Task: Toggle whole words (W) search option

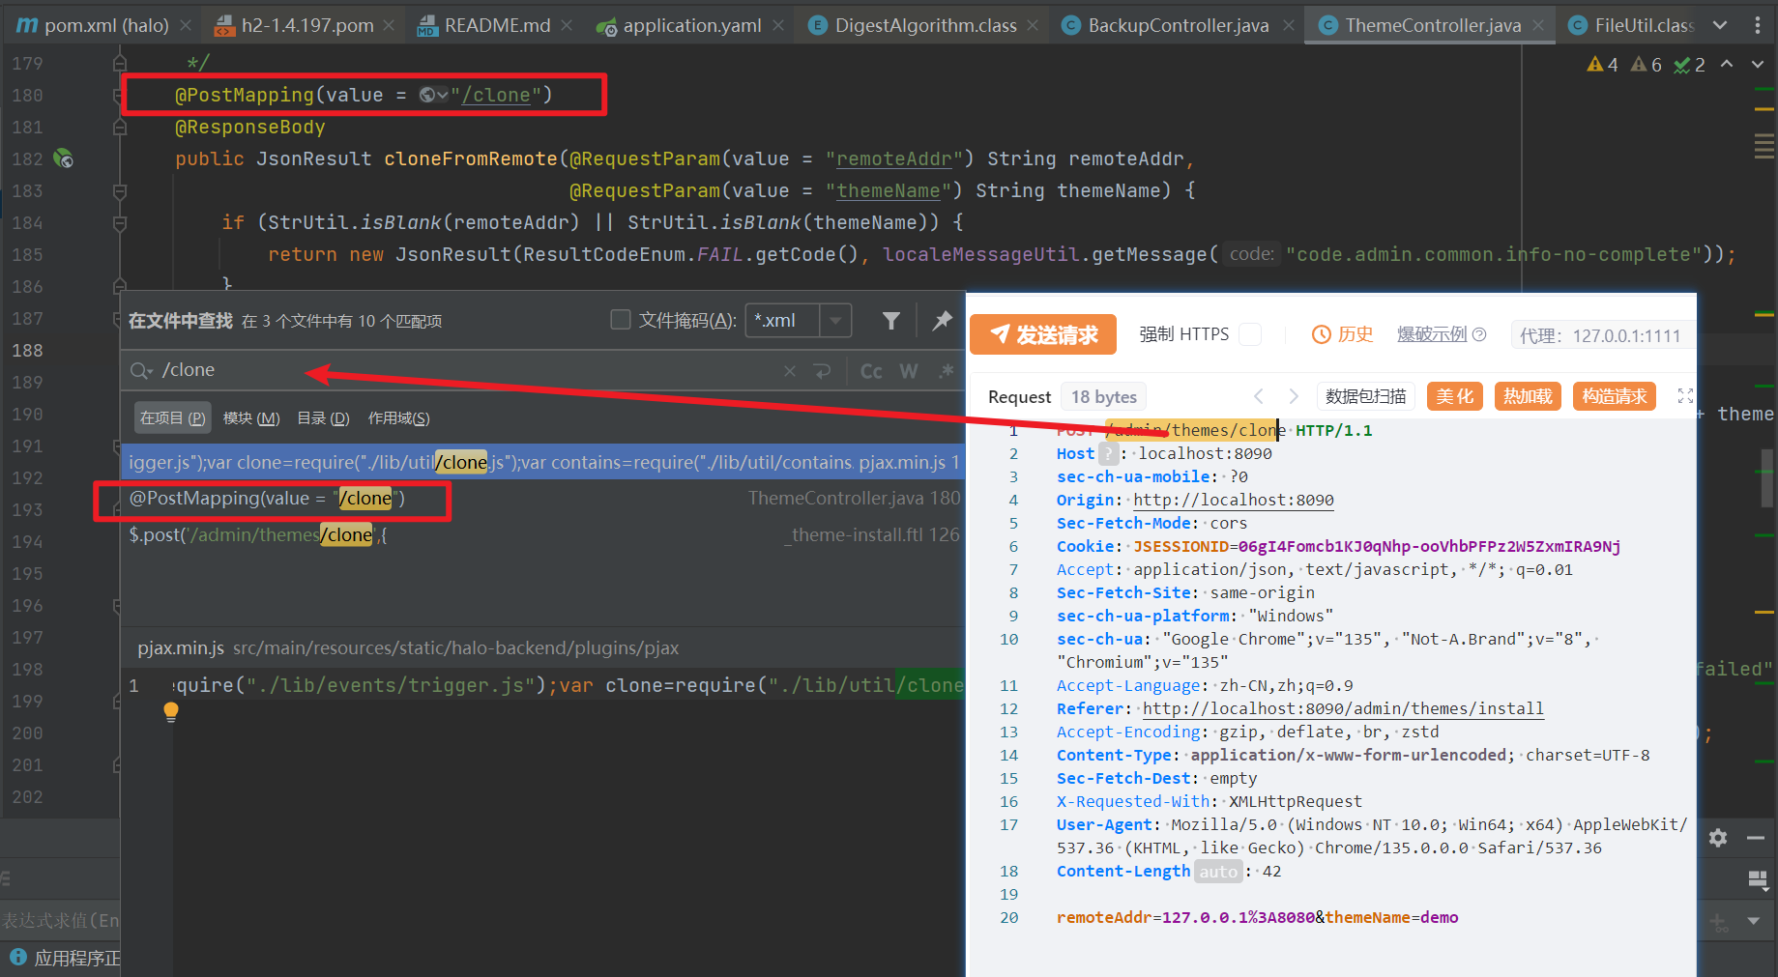Action: [x=908, y=371]
